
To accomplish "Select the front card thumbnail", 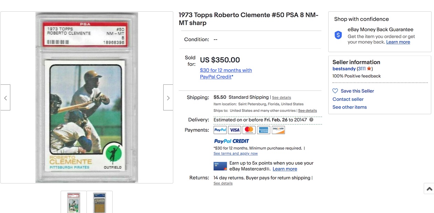I will pyautogui.click(x=74, y=202).
